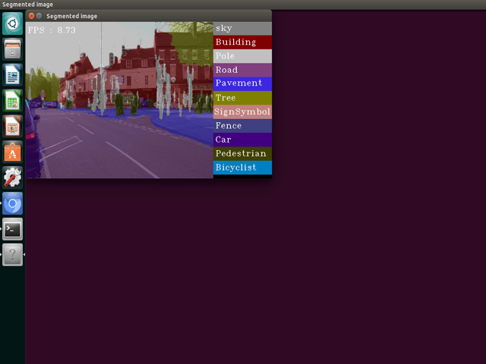The width and height of the screenshot is (486, 364).
Task: Click the Pedestrian legend swatch
Action: click(242, 153)
